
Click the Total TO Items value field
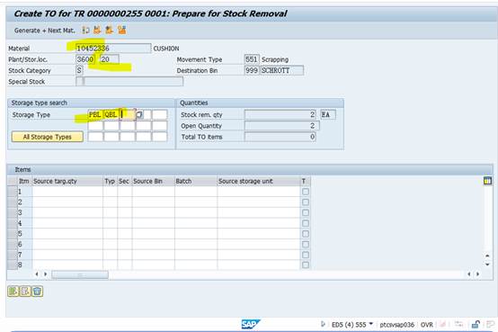coord(280,137)
